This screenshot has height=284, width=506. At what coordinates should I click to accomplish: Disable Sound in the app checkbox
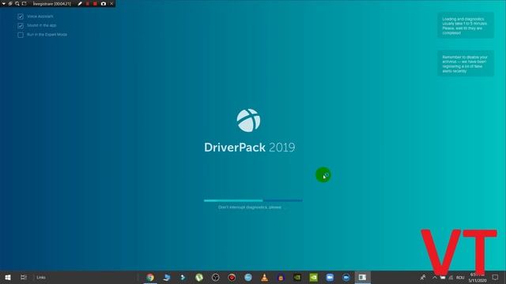coord(21,25)
